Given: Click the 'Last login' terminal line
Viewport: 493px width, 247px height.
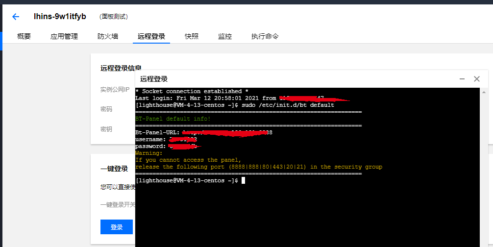Looking at the screenshot, I should [x=242, y=99].
